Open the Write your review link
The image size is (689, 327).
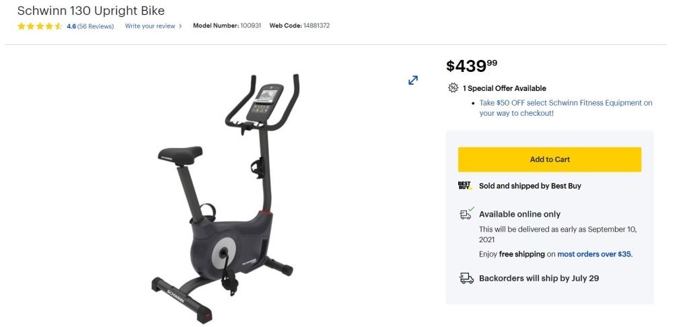(150, 26)
